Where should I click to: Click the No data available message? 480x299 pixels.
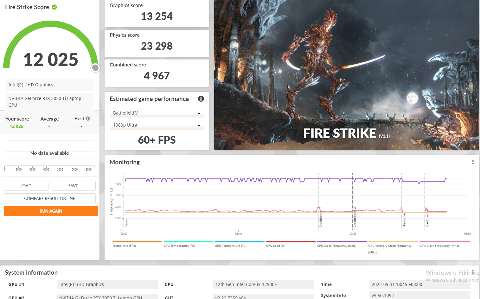coord(49,153)
